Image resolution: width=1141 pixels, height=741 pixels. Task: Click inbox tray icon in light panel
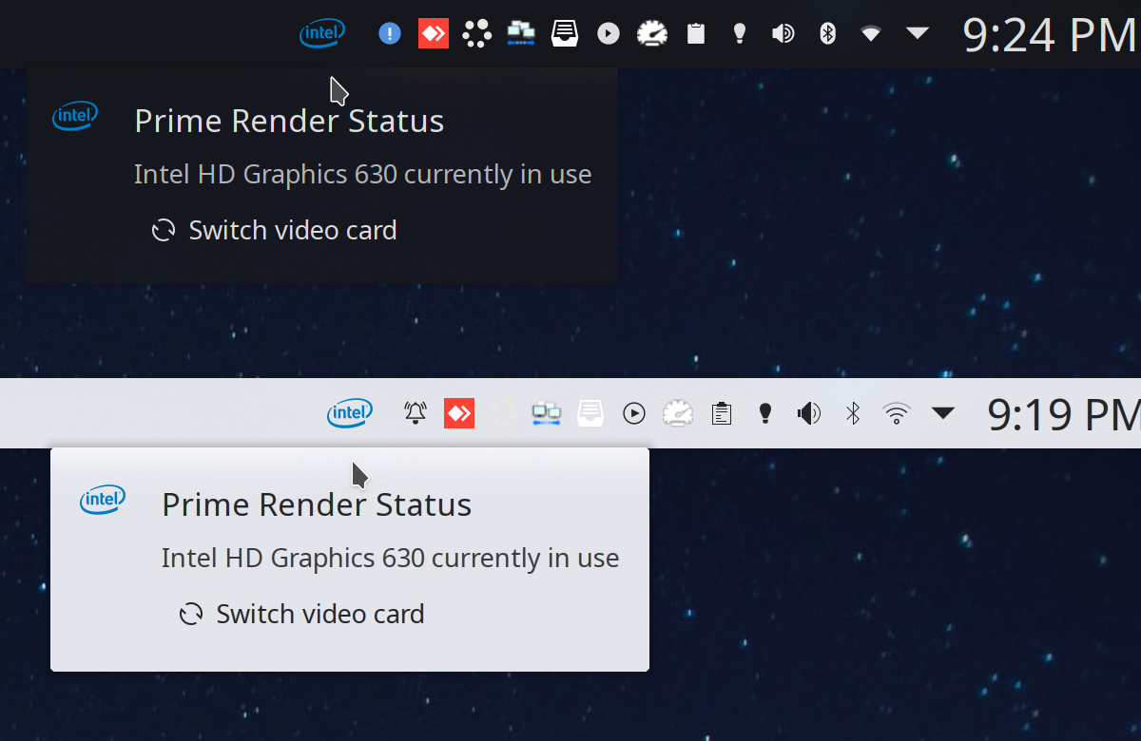point(590,413)
